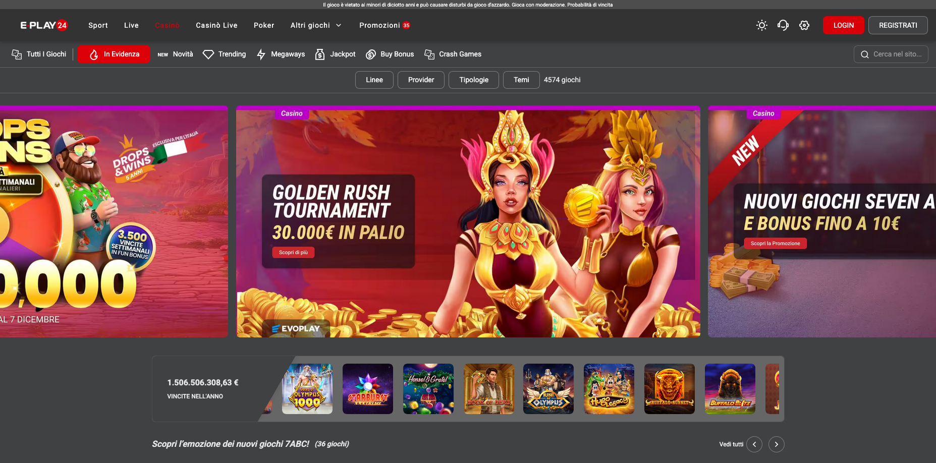Viewport: 936px width, 463px height.
Task: Select the Buy Bonus coin icon
Action: pyautogui.click(x=371, y=54)
